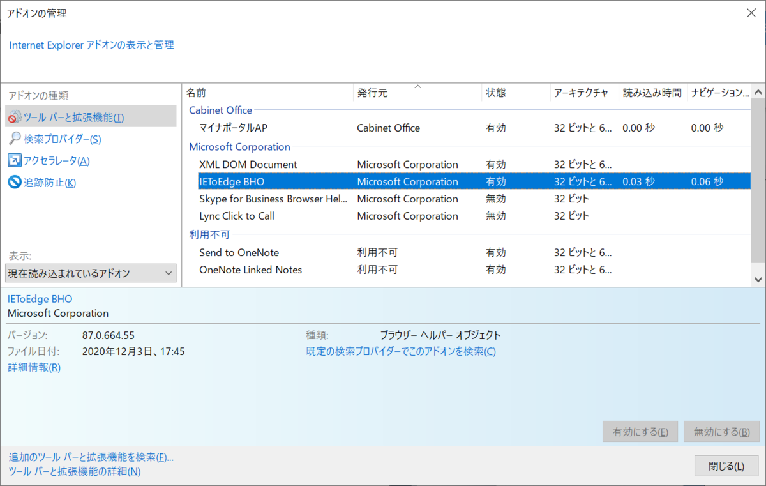Sort list by アーキテクチャ column header
Viewport: 766px width, 486px height.
(x=584, y=93)
